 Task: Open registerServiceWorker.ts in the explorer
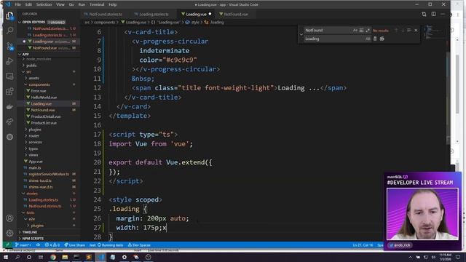49,174
